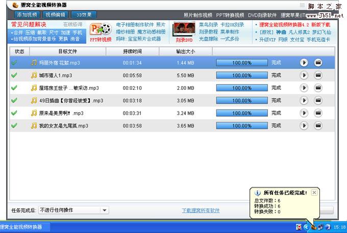Open the 添加视频 tab
This screenshot has height=233, width=347.
27,15
